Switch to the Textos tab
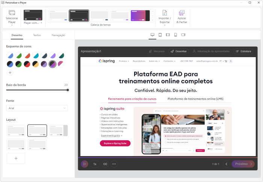Viewport: 263px width, 182px height. [x=37, y=35]
